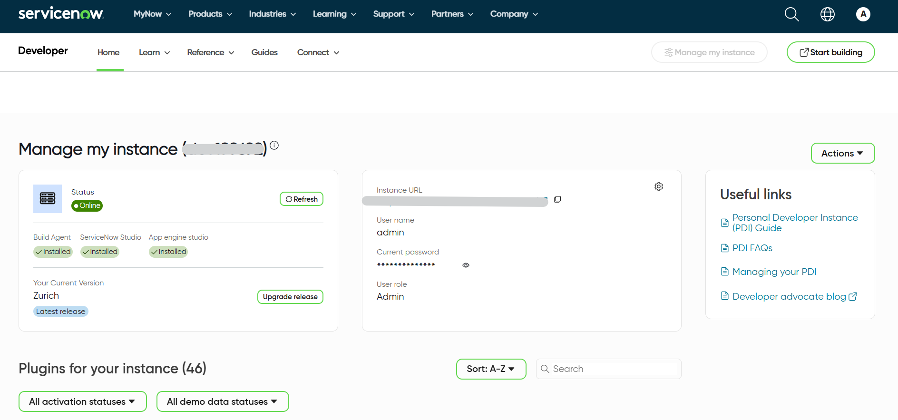Click the Manage my instance button
Image resolution: width=898 pixels, height=420 pixels.
click(x=709, y=52)
